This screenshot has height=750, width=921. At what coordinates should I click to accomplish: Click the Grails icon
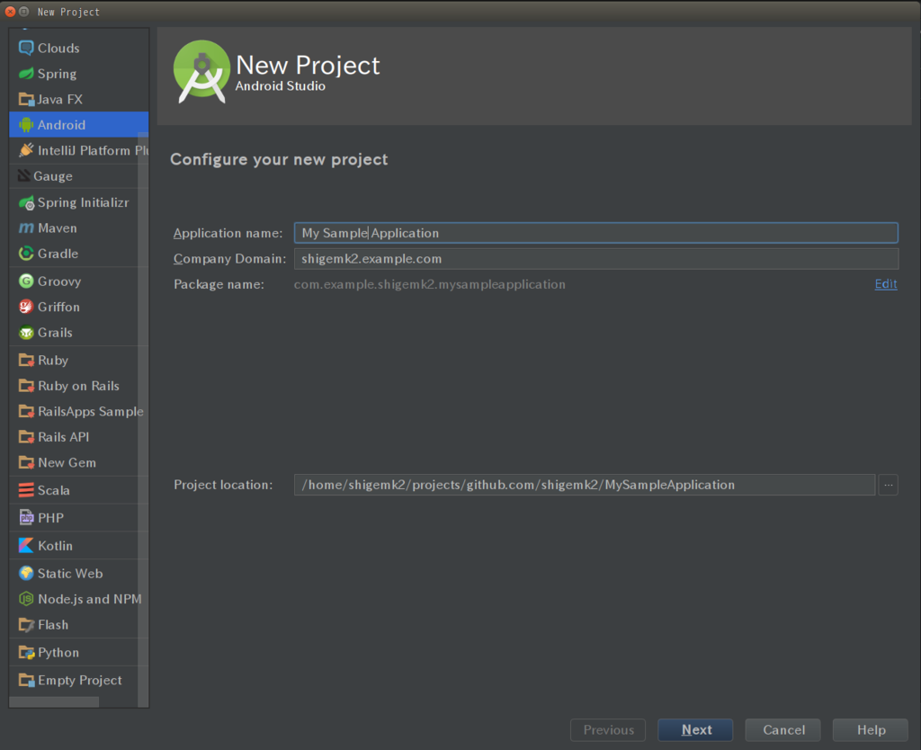26,333
